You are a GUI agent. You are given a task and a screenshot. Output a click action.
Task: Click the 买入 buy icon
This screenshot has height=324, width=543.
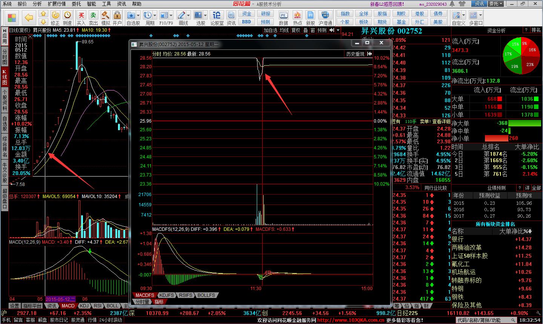(81, 18)
